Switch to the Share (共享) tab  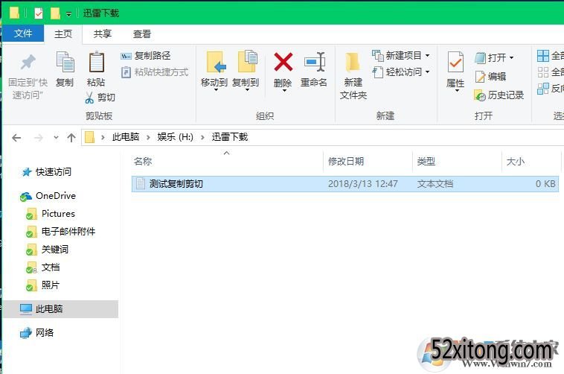(x=103, y=34)
